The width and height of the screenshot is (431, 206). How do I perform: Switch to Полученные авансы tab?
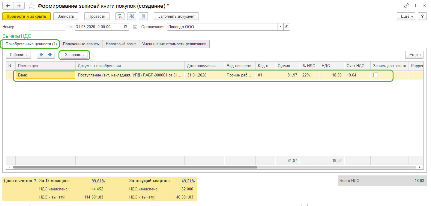tap(81, 44)
